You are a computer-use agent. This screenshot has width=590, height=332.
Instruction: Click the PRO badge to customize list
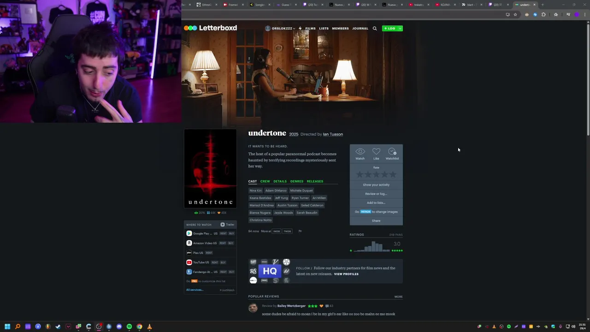tap(194, 281)
